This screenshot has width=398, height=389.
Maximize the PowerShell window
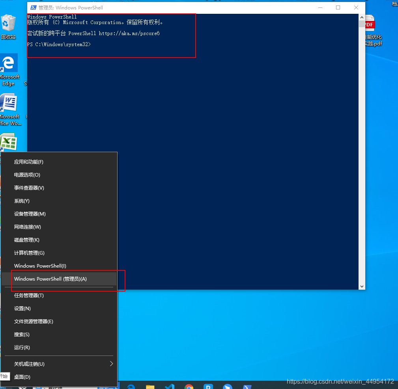[338, 7]
